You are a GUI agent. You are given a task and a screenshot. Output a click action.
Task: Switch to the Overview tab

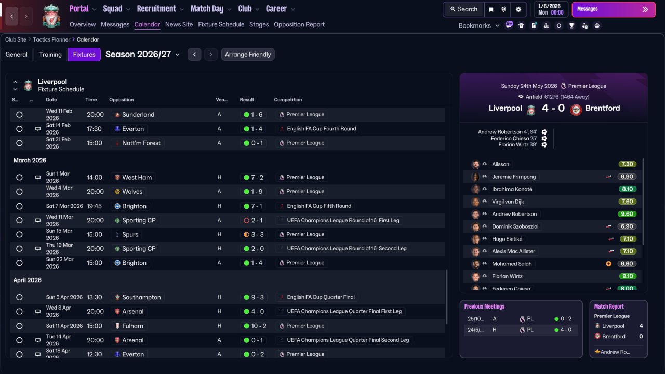83,24
